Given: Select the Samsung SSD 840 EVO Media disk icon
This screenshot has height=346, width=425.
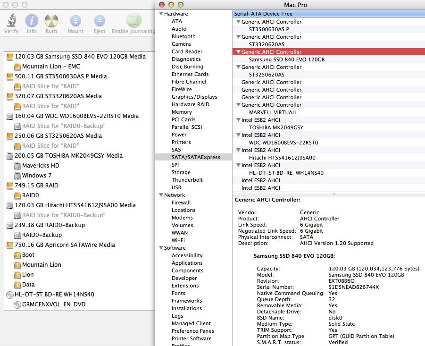Looking at the screenshot, I should (x=10, y=57).
